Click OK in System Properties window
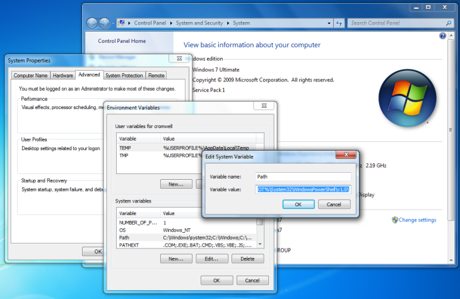The image size is (460, 299). coord(94,252)
